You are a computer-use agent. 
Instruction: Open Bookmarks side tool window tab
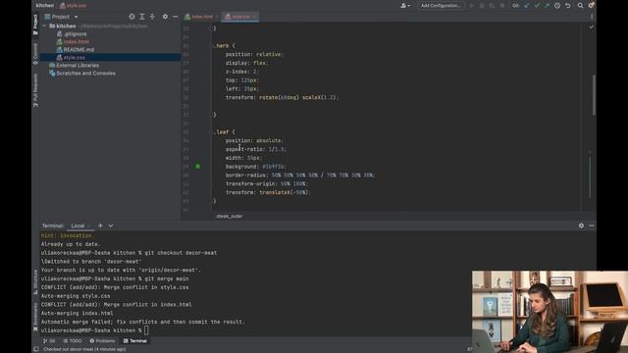pos(35,317)
